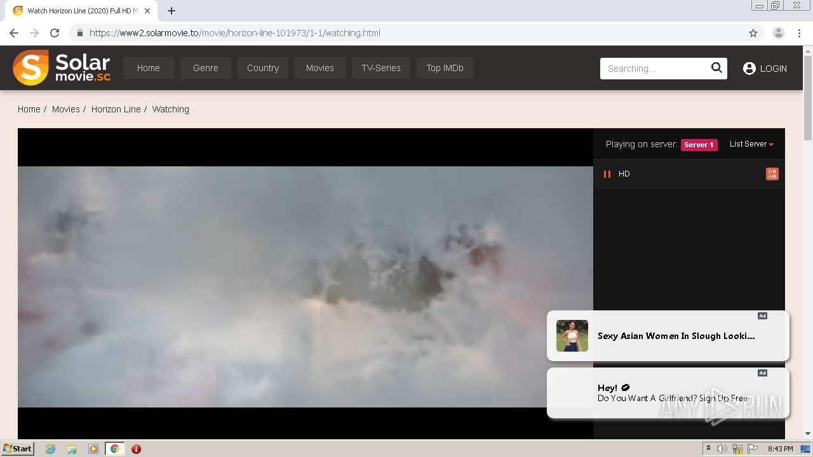Screen dimensions: 813x457
Task: Click the red Opera taskbar icon
Action: point(136,449)
